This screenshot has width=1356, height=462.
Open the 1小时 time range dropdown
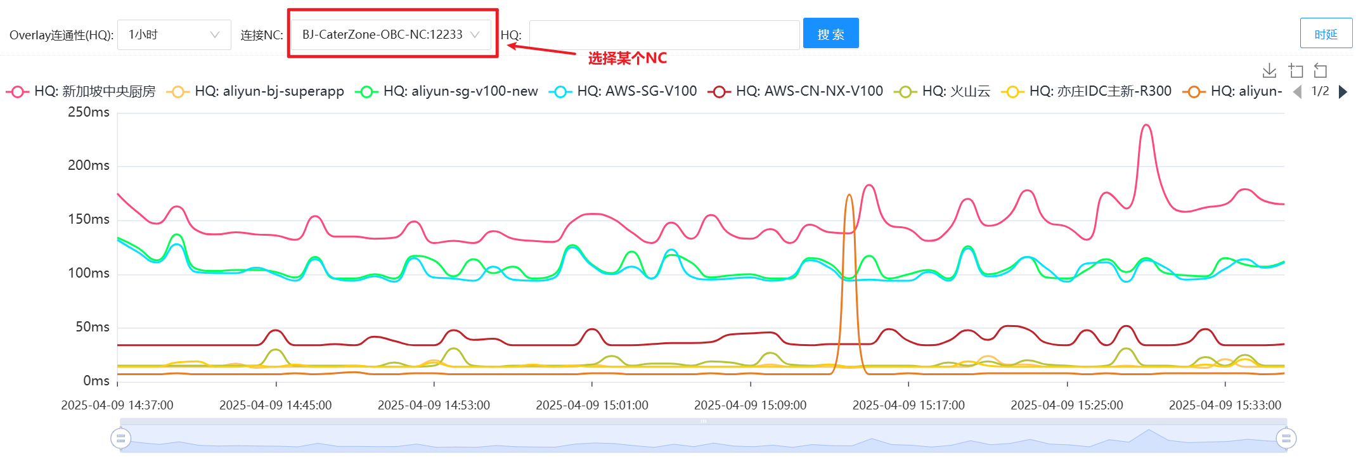pos(174,35)
